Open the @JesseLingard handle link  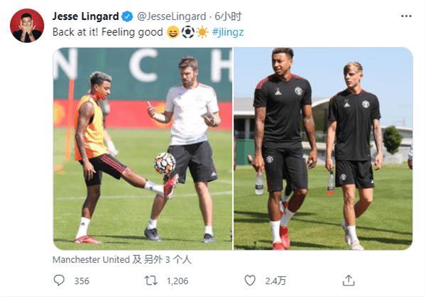171,16
